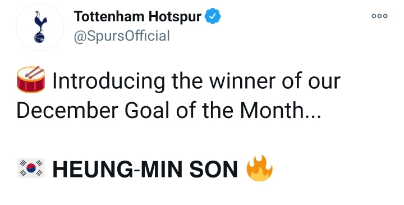
Task: Click the word Month with ellipsis
Action: point(281,111)
